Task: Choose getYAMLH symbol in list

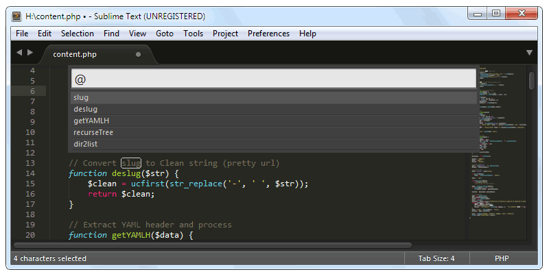Action: pyautogui.click(x=274, y=121)
